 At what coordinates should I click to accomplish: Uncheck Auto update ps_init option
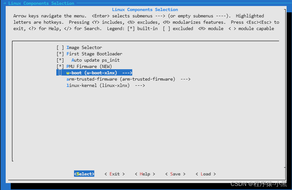click(60, 60)
